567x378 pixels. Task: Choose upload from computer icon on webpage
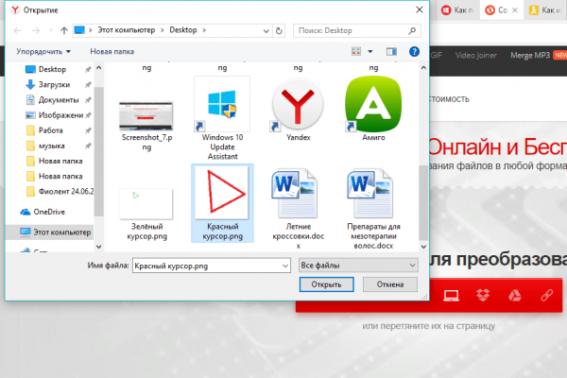[x=451, y=296]
